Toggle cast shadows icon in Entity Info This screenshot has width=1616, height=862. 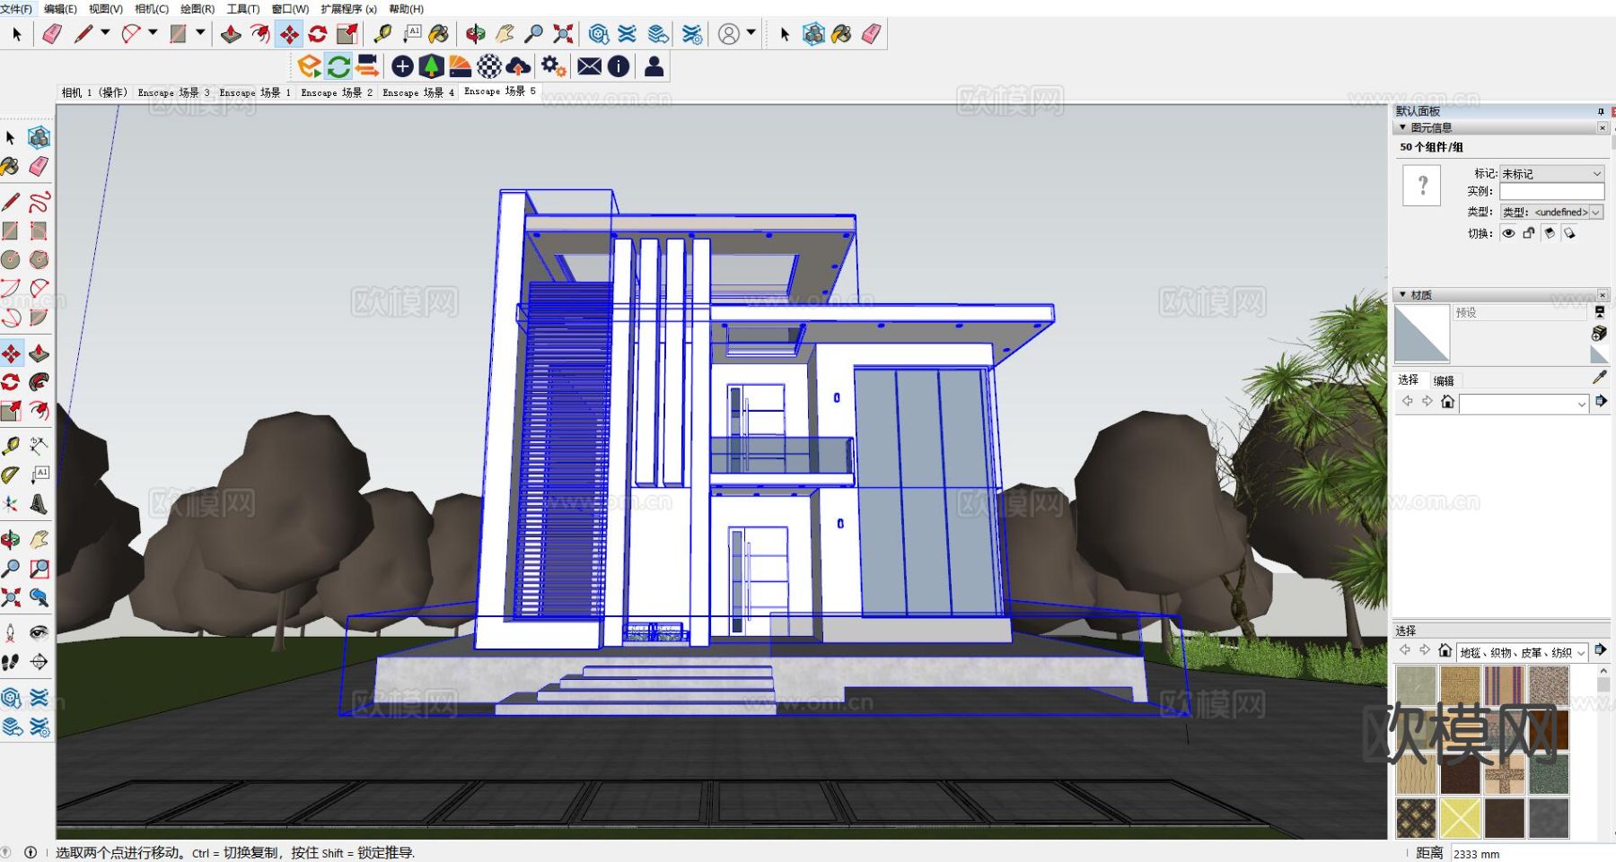(1569, 233)
